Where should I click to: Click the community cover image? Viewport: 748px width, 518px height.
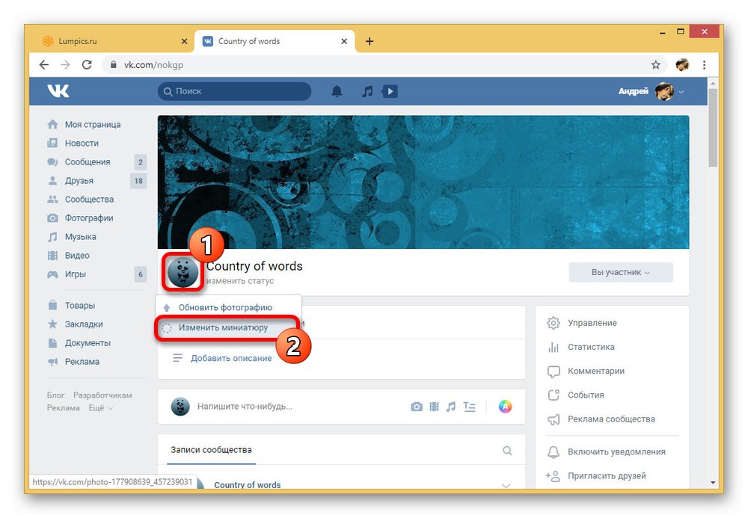(x=423, y=182)
